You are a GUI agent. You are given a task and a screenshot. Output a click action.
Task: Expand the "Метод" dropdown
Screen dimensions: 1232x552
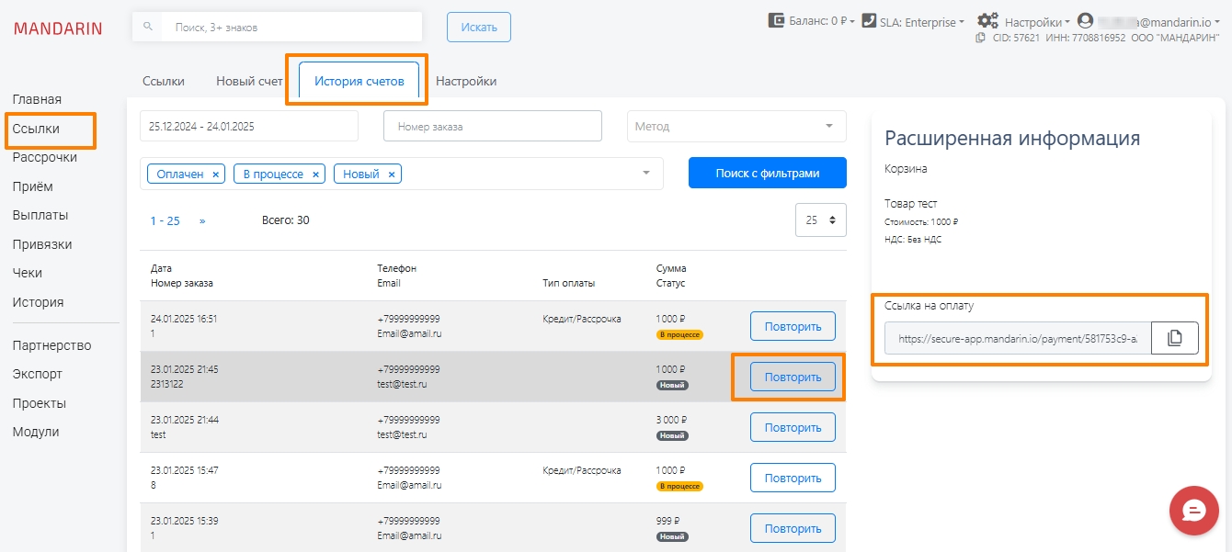tap(828, 126)
